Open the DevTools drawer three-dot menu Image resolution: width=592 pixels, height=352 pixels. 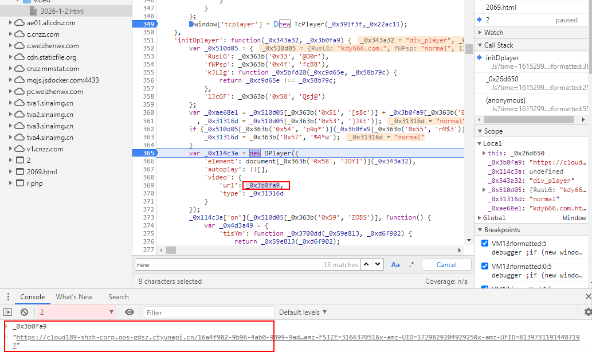7,297
